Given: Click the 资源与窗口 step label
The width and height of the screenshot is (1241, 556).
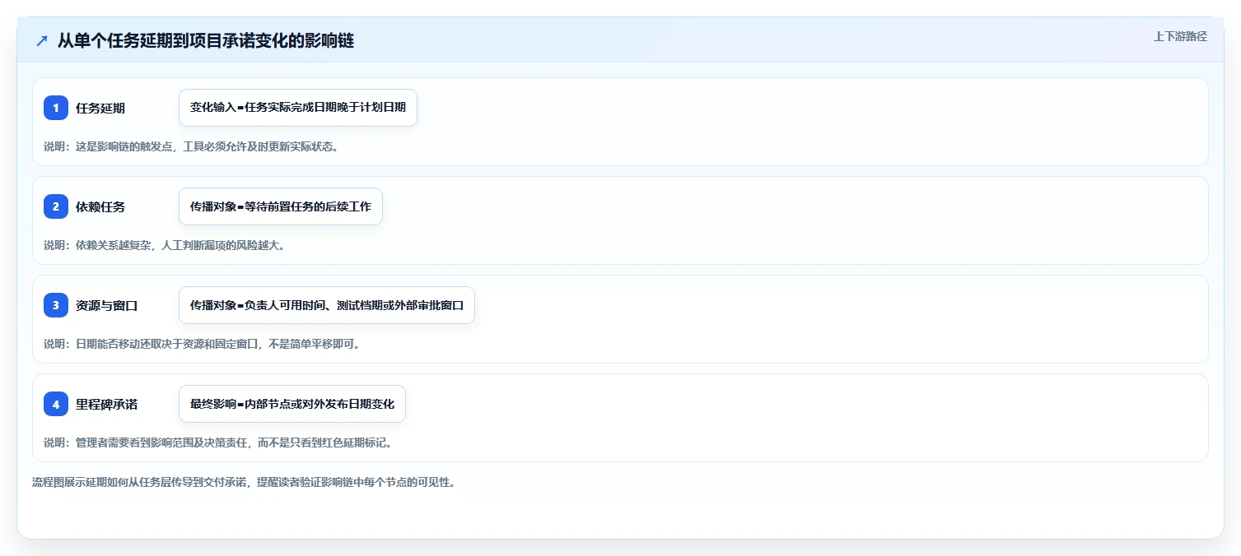Looking at the screenshot, I should click(107, 305).
